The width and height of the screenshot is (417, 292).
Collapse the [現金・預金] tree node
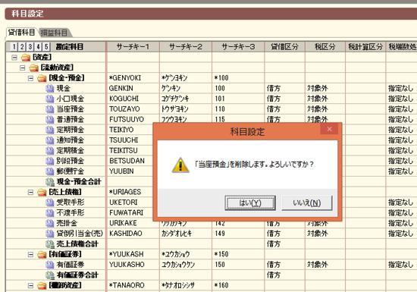[30, 78]
